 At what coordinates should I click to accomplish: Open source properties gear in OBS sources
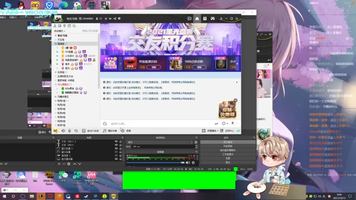click(69, 164)
